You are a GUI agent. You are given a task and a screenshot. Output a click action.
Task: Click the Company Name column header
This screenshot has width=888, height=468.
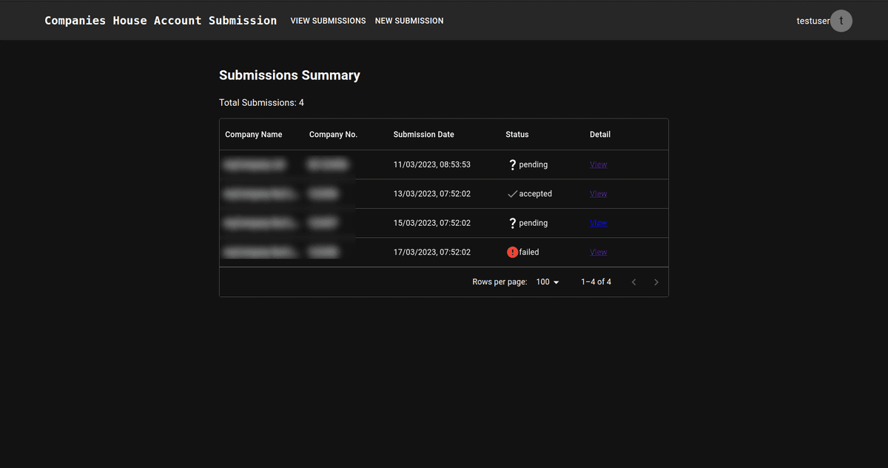point(254,135)
